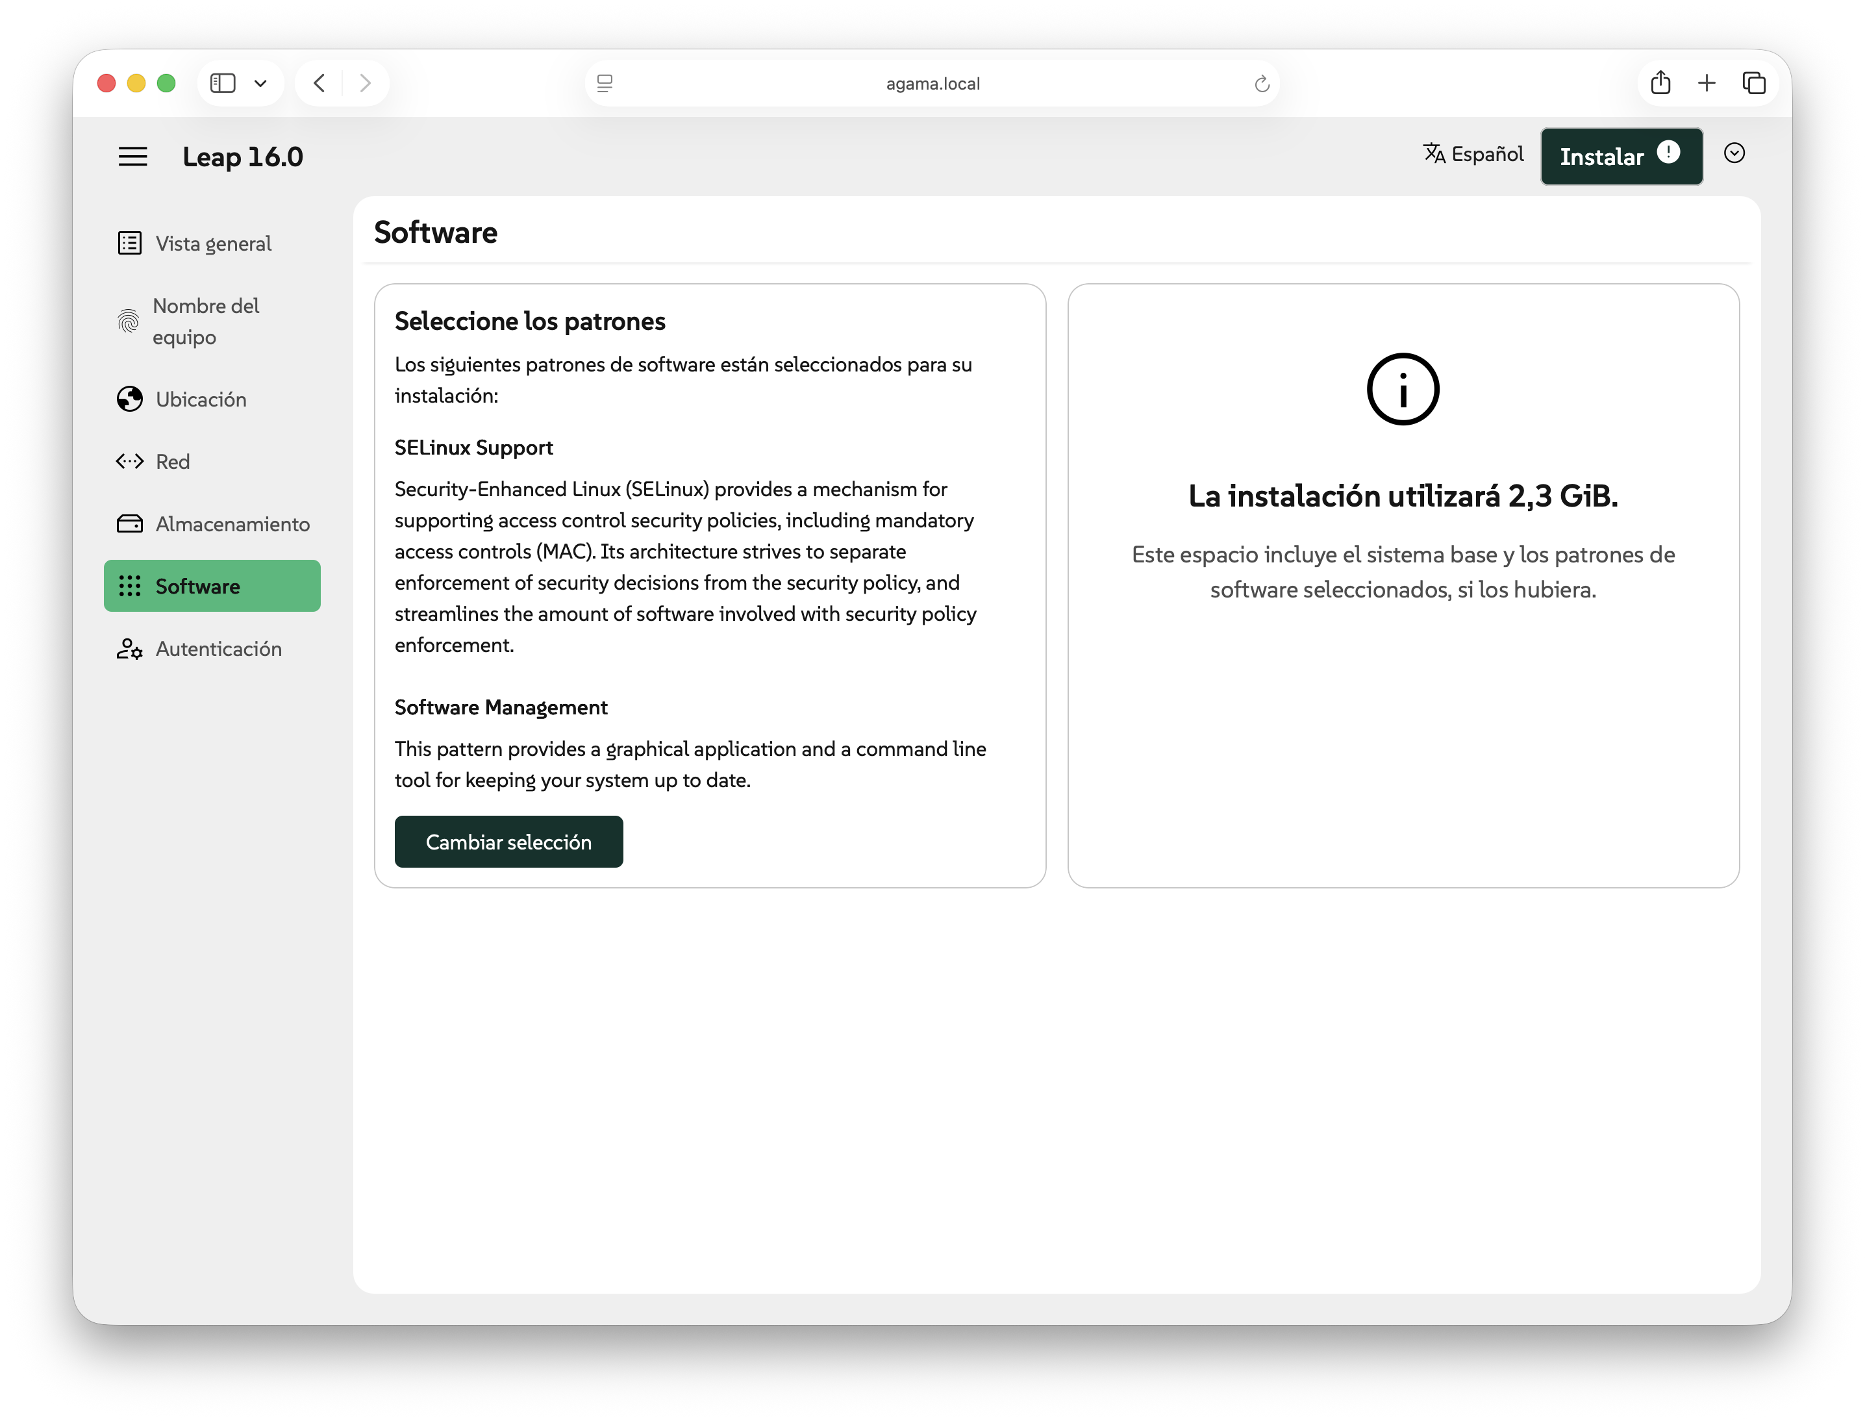Expand the options chevron beside Instalar

pos(1734,153)
